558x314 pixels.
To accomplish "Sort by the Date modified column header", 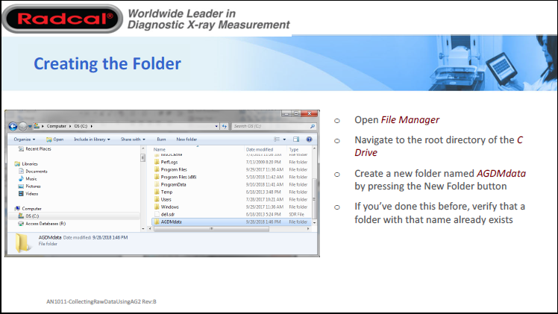I will pyautogui.click(x=260, y=150).
